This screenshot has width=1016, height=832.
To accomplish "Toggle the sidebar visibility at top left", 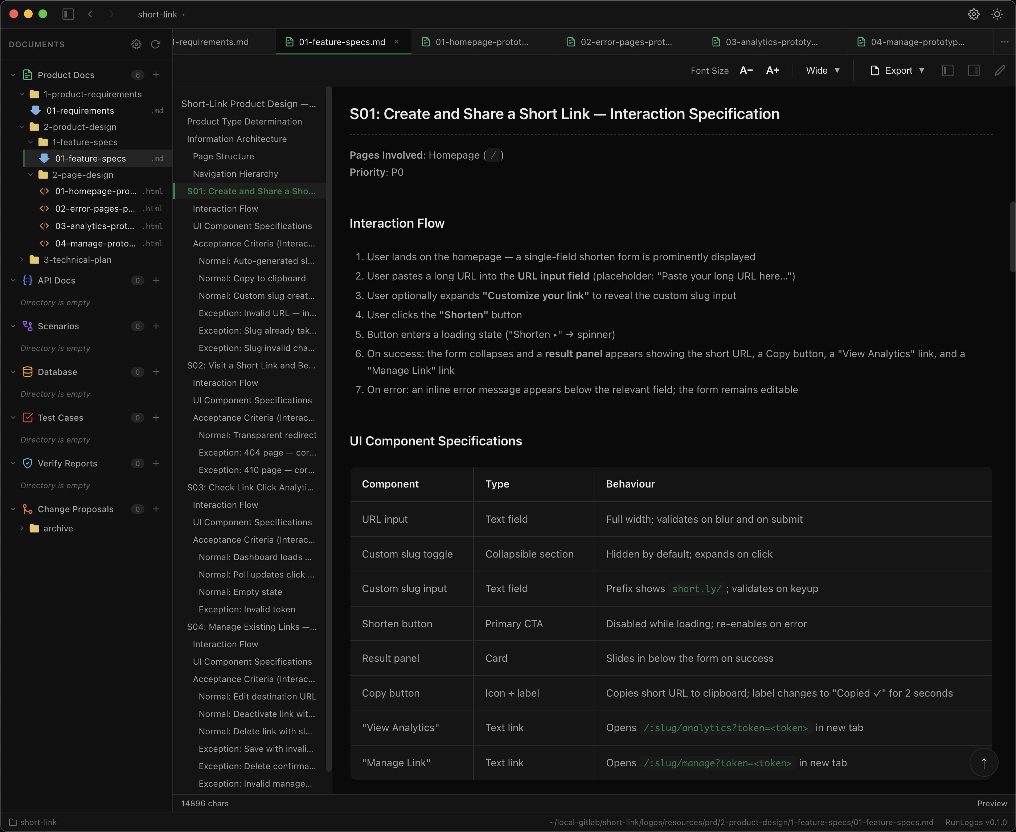I will click(67, 14).
